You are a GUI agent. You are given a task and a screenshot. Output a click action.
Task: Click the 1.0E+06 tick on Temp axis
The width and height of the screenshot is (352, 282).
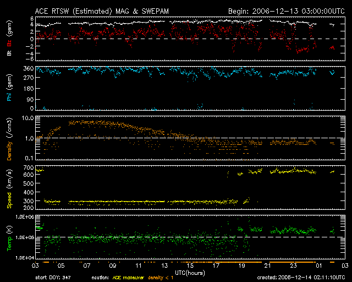(x=24, y=217)
